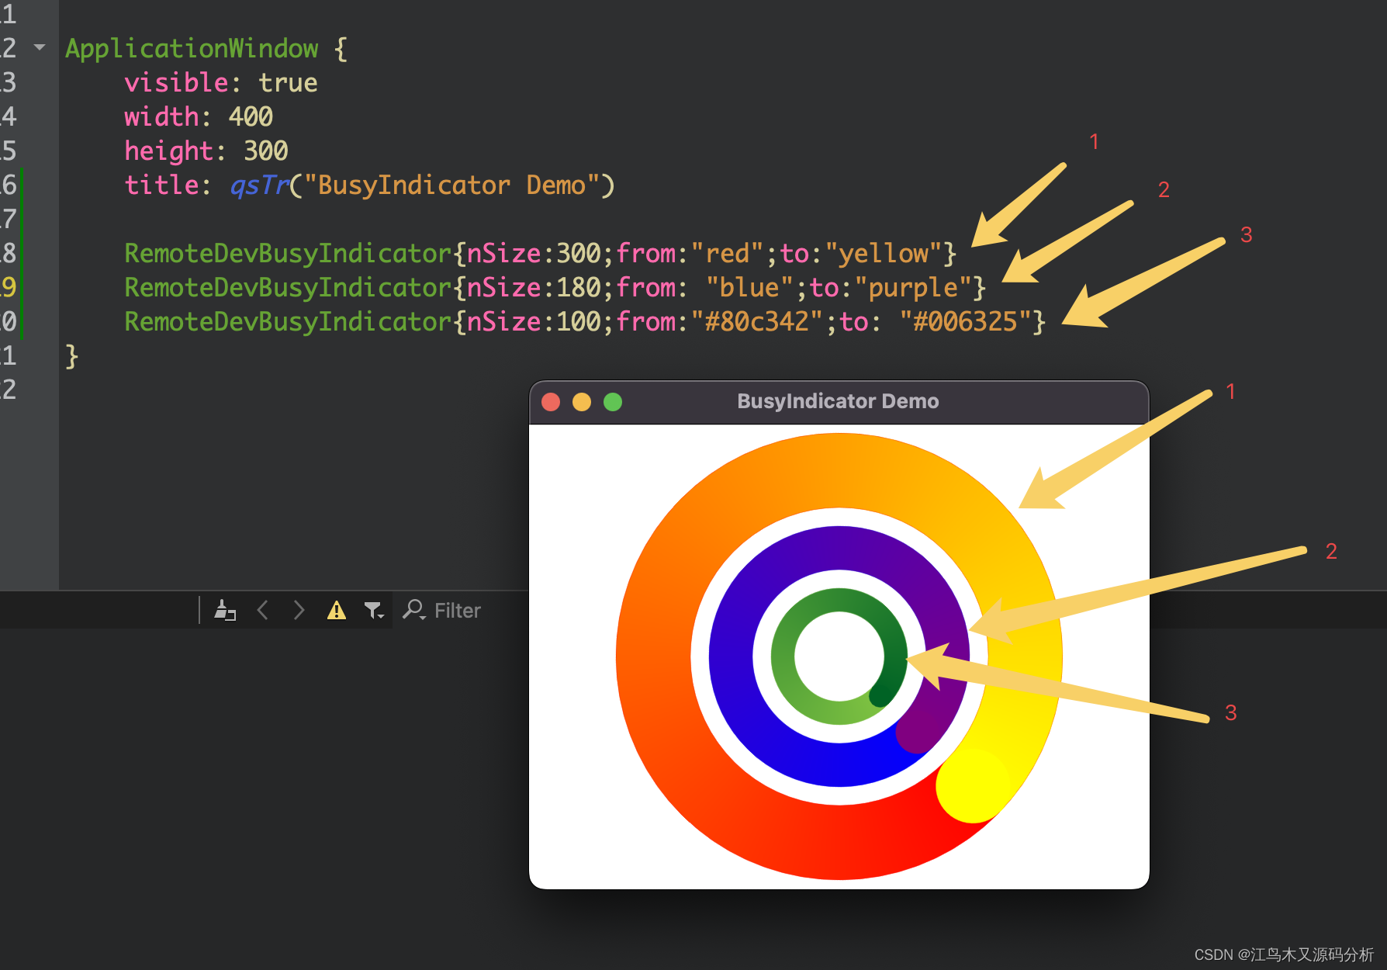Viewport: 1387px width, 970px height.
Task: Click the clear output broom icon
Action: (226, 611)
